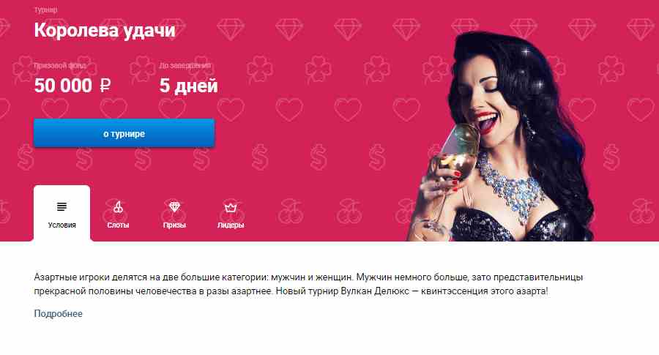Click the diamond icon above Призы
This screenshot has width=659, height=355.
tap(174, 206)
